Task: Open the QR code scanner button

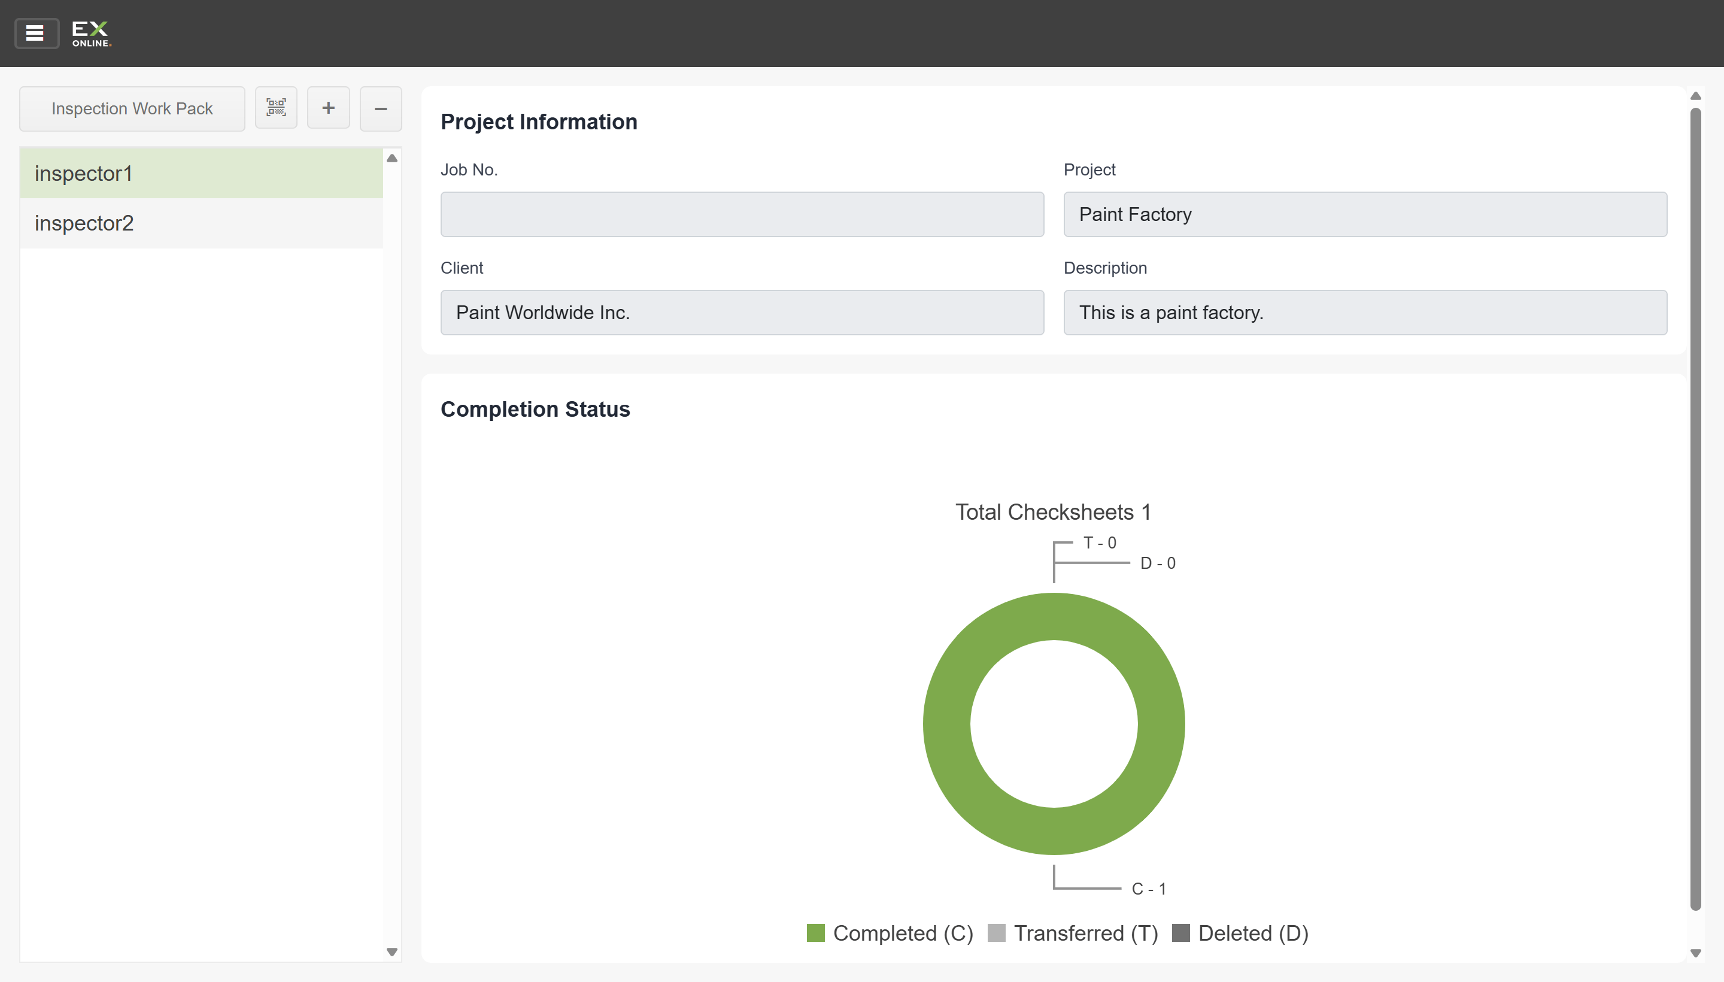Action: pos(276,108)
